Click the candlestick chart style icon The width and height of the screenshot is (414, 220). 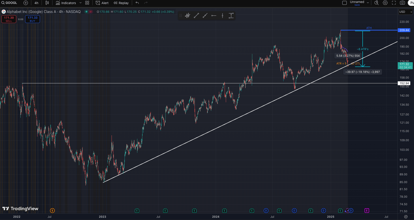(47, 3)
